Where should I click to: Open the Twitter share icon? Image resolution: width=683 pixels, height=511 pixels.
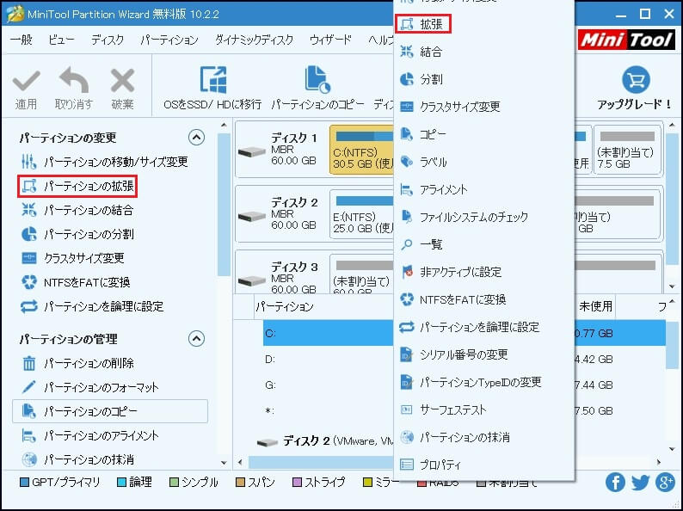tap(640, 483)
